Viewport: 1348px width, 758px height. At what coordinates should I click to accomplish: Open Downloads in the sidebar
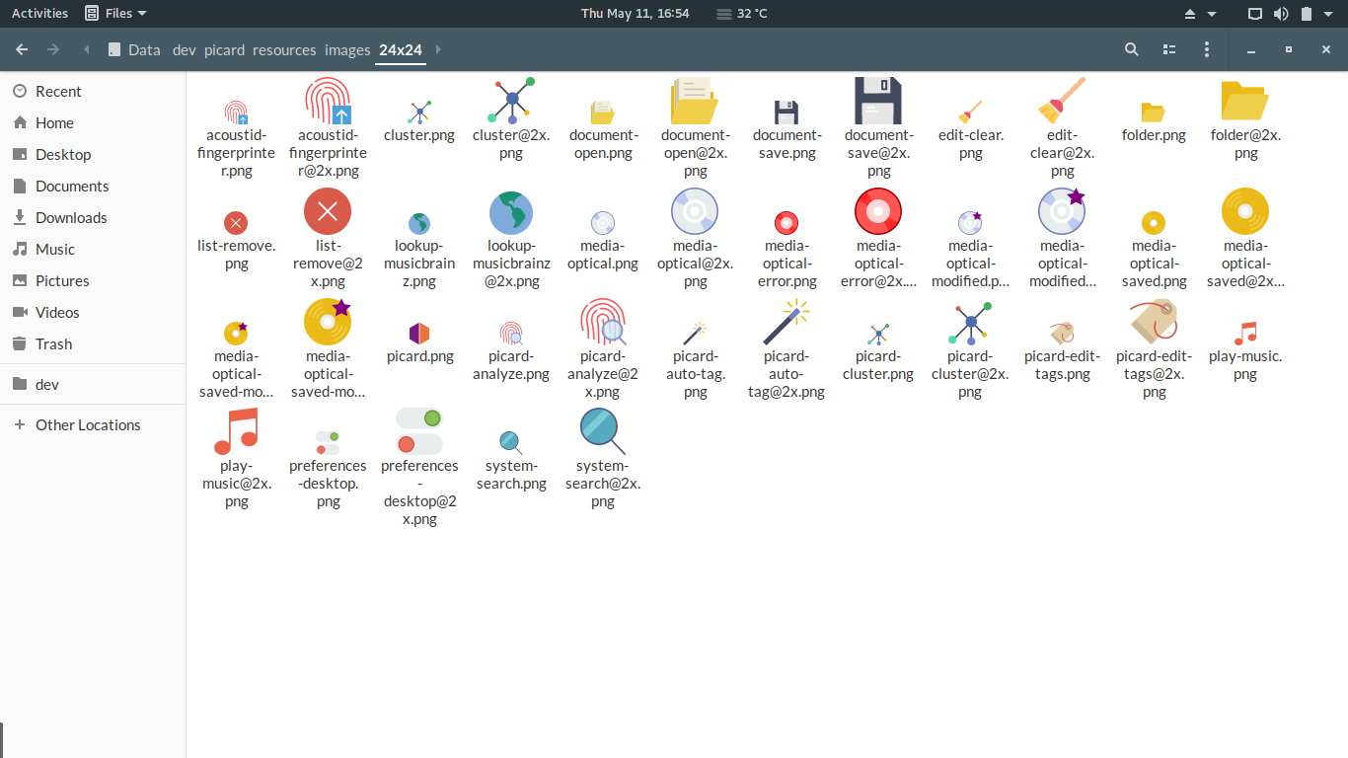[71, 217]
